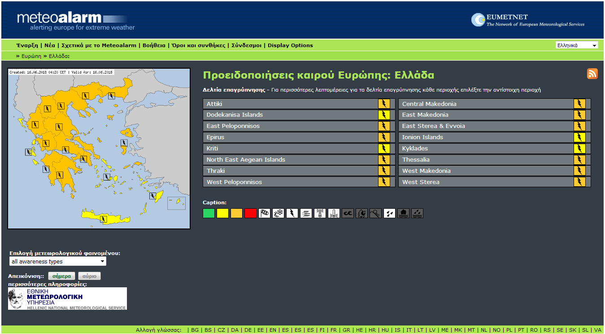
Task: Click the coastal event caption icon
Action: [x=348, y=213]
